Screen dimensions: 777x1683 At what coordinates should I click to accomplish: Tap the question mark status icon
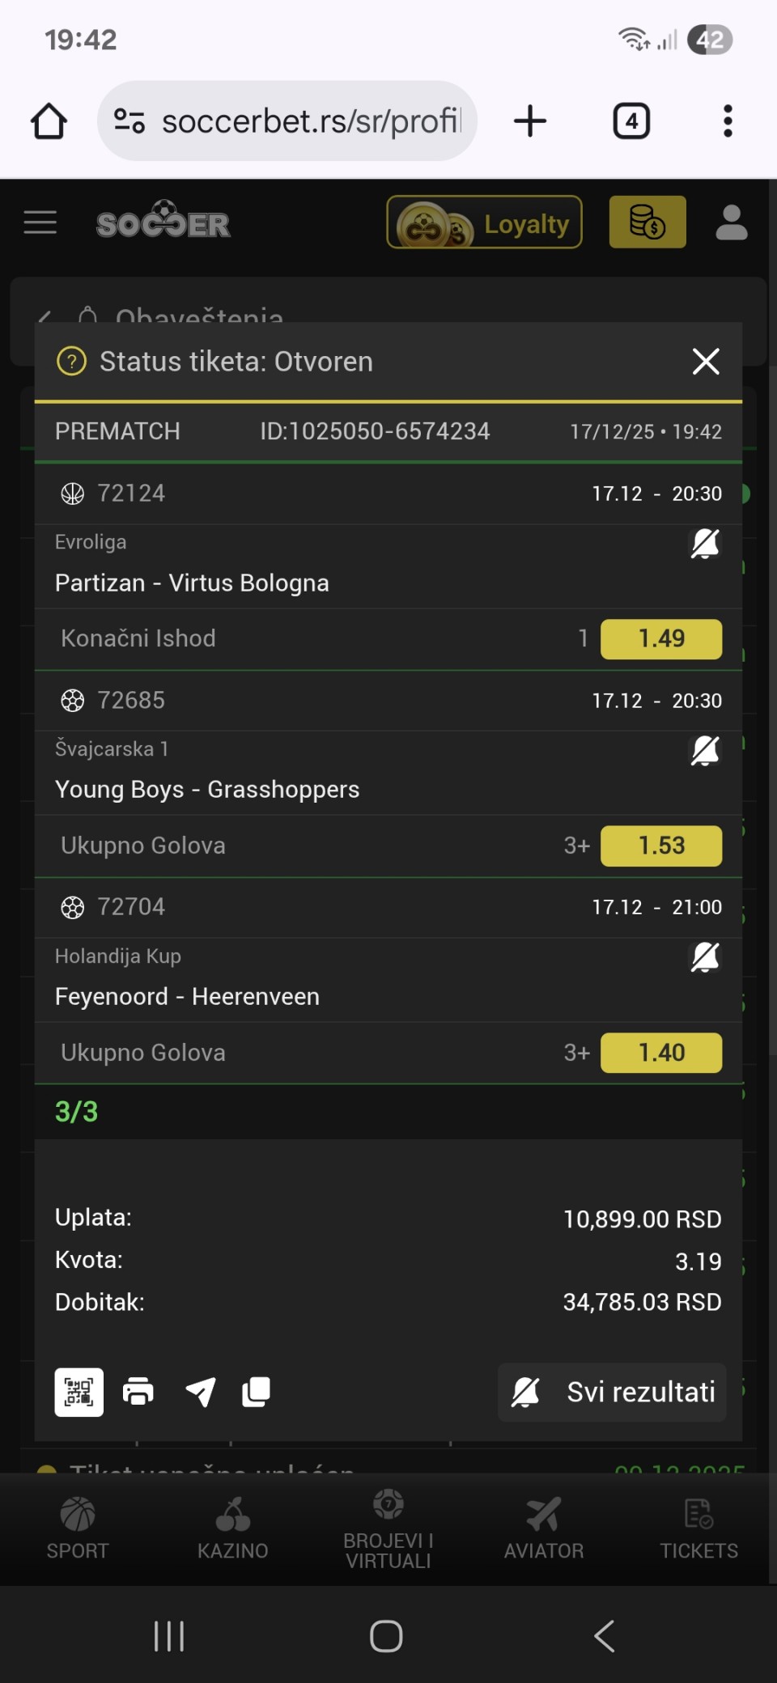point(71,362)
